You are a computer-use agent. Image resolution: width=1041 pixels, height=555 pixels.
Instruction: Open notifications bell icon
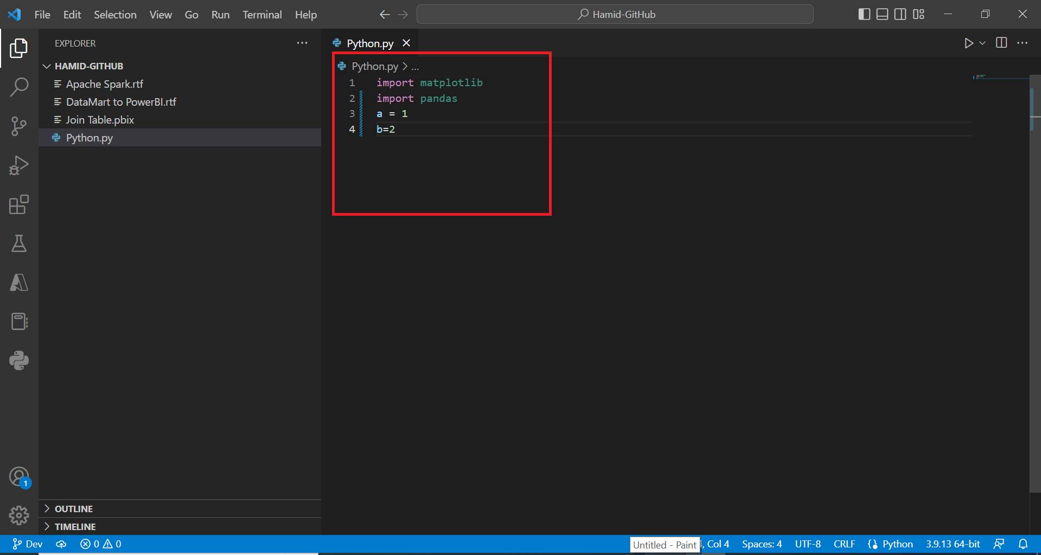(1023, 544)
